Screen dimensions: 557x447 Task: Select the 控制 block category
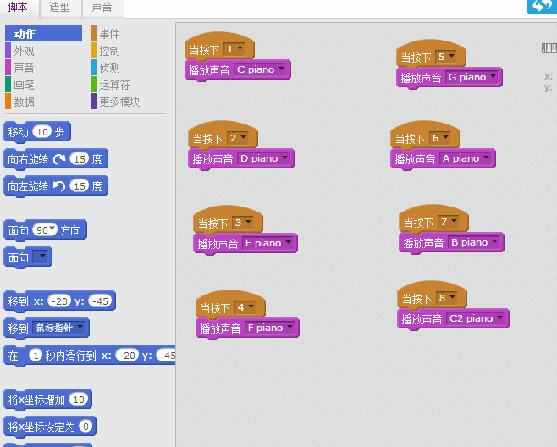point(109,51)
